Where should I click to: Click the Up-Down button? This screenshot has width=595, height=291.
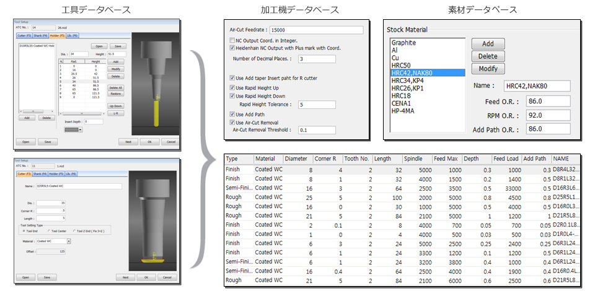tap(115, 106)
